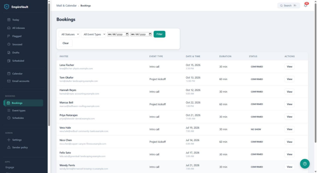Click the Schedules clock icon
317x173 pixels.
9,118
